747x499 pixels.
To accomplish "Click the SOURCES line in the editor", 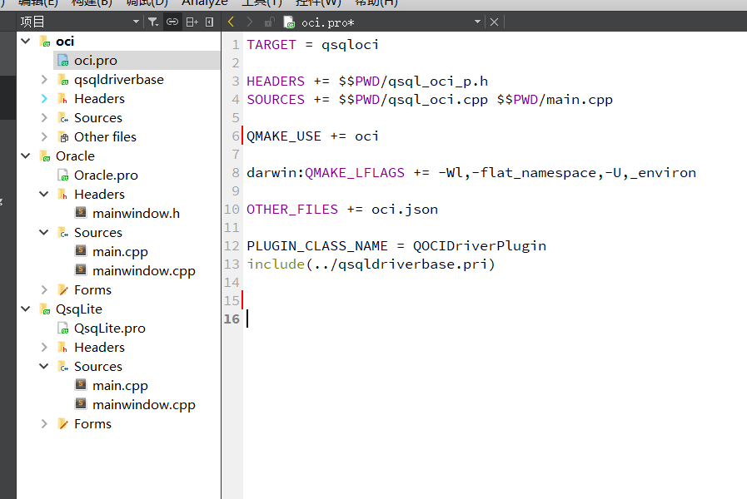I will click(x=430, y=100).
